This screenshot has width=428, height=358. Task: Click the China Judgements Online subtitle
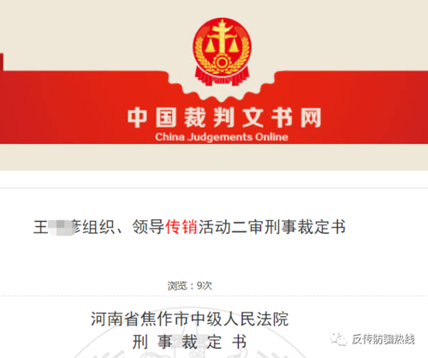tap(222, 137)
